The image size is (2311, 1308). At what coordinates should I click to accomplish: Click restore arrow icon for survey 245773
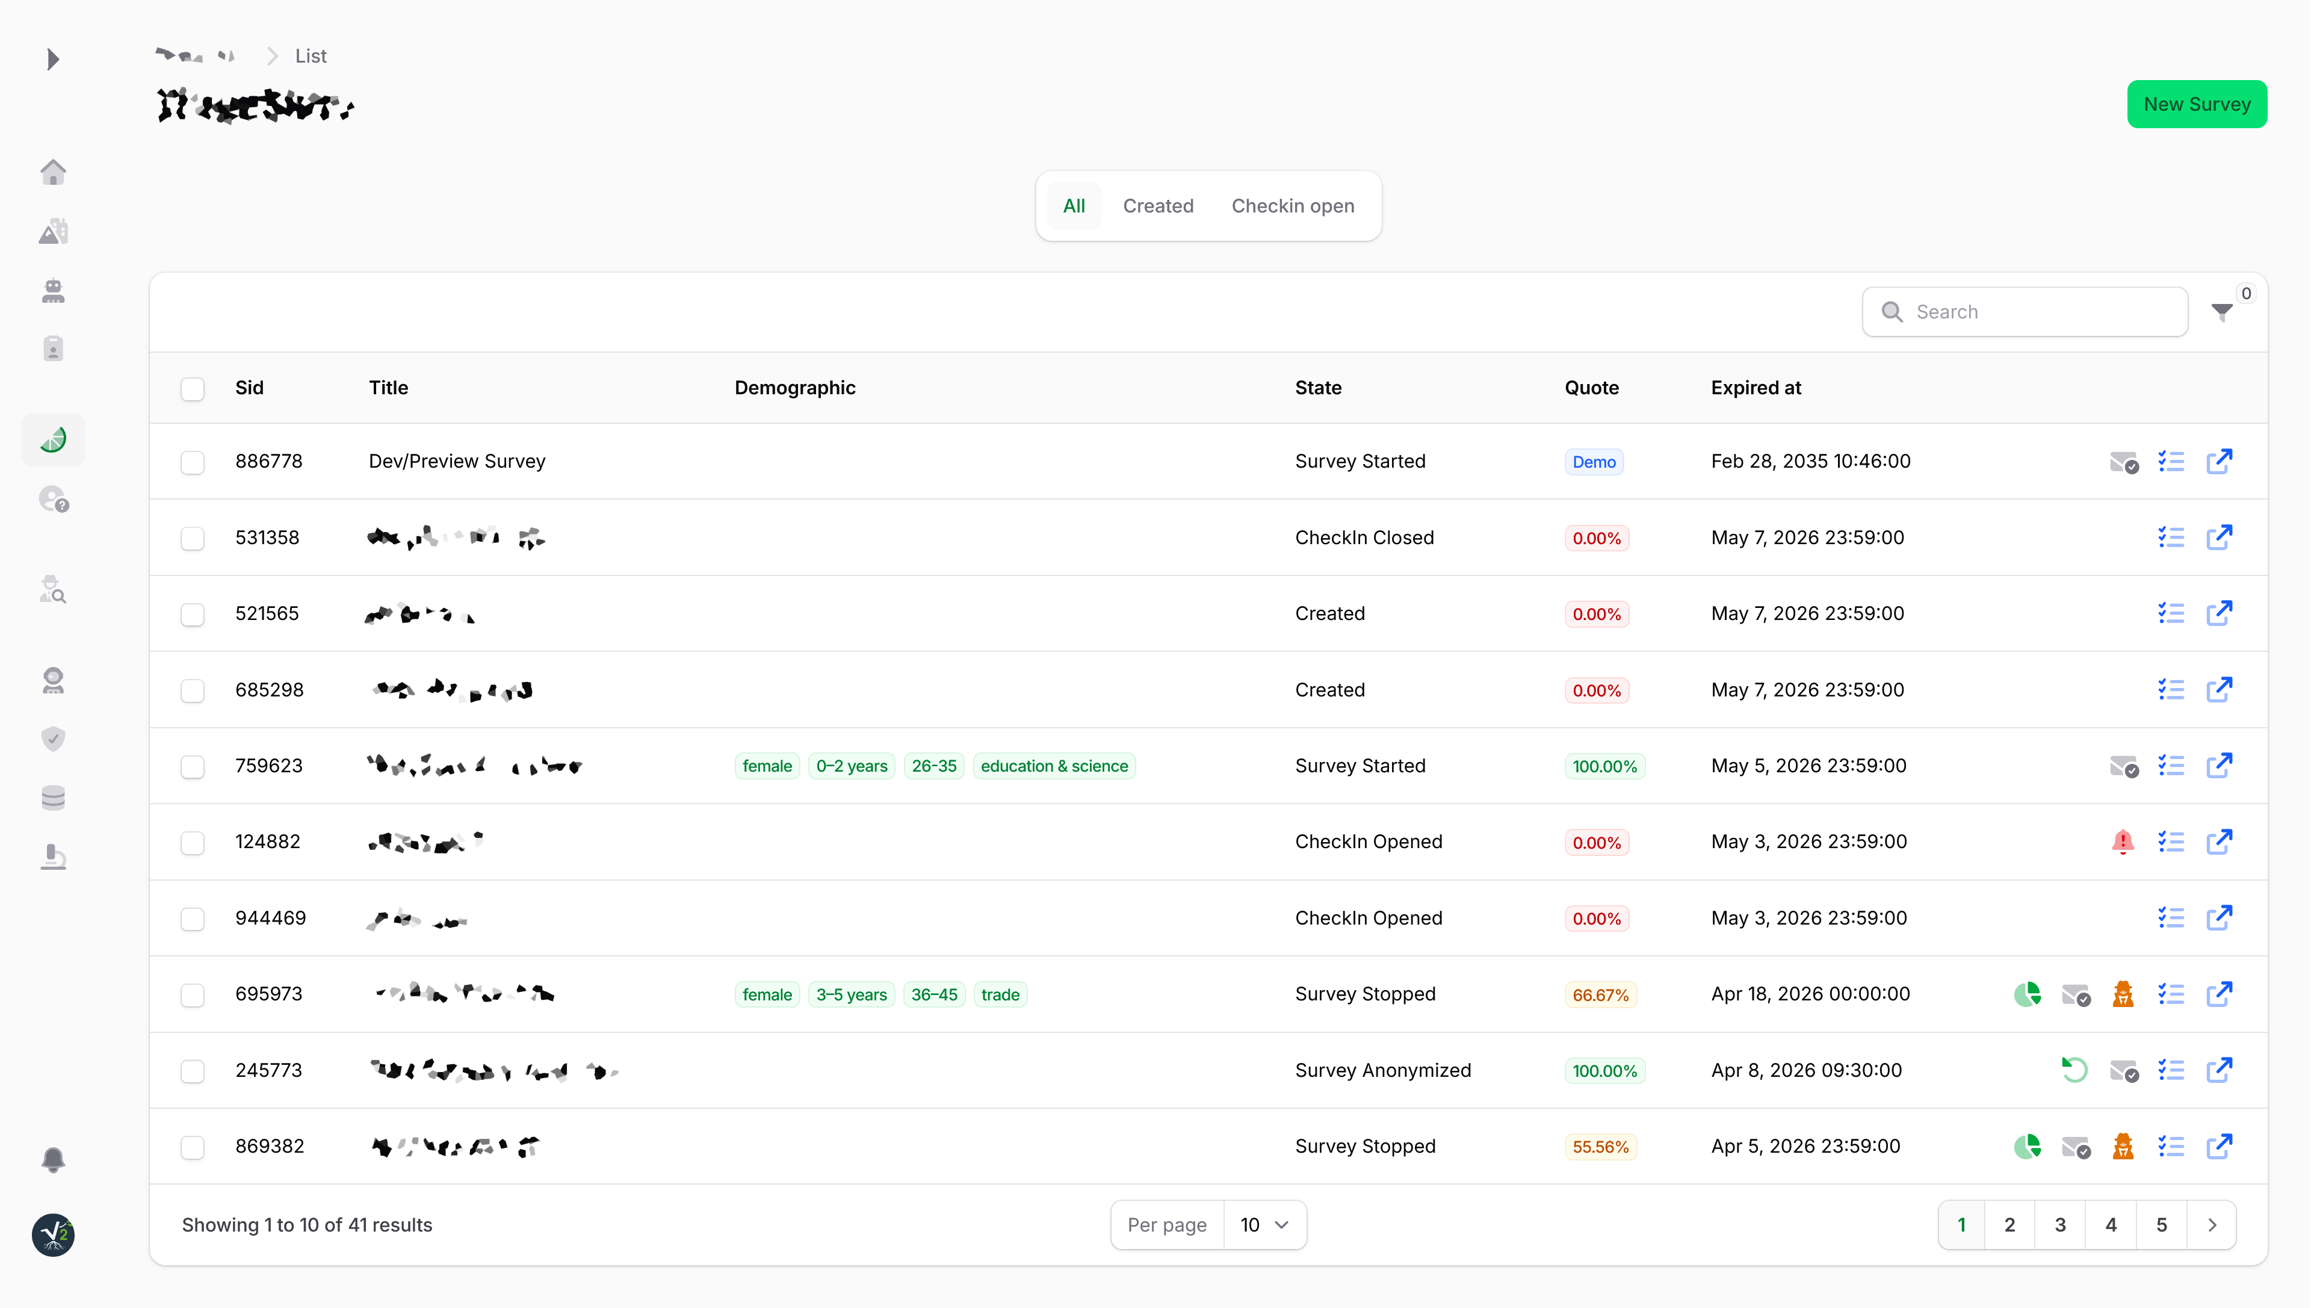pyautogui.click(x=2074, y=1070)
